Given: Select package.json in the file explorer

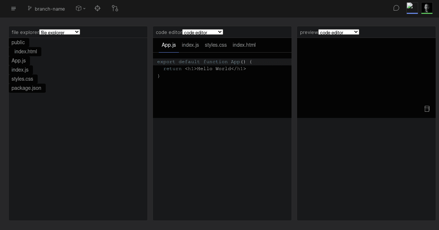Looking at the screenshot, I should point(26,88).
